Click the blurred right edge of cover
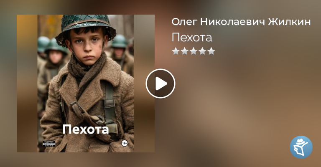This screenshot has width=321, height=167. tap(144, 83)
